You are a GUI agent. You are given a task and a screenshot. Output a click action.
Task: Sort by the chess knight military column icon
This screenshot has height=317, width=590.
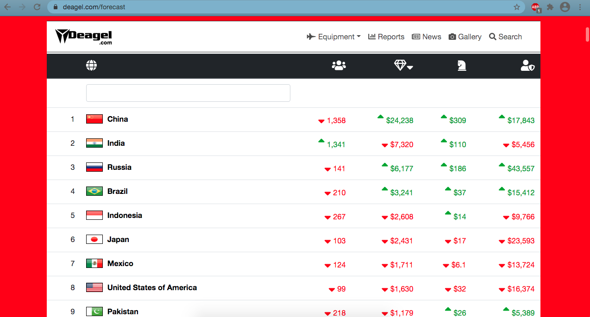pos(462,66)
